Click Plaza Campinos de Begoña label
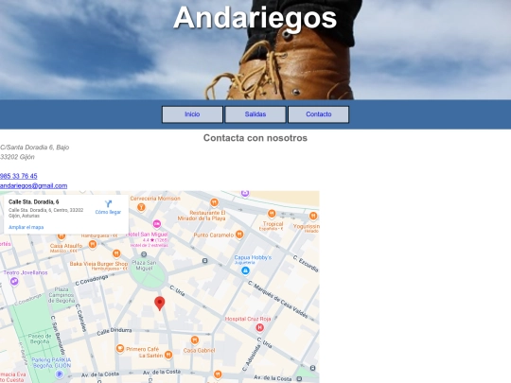The image size is (511, 383). 62,295
